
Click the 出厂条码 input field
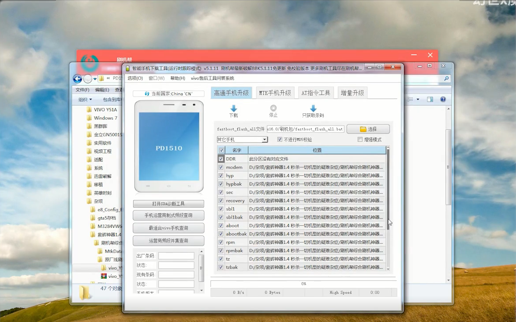(x=176, y=256)
